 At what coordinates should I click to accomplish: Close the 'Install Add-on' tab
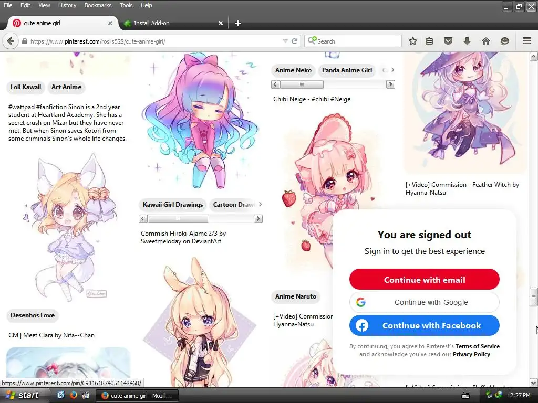click(x=221, y=23)
